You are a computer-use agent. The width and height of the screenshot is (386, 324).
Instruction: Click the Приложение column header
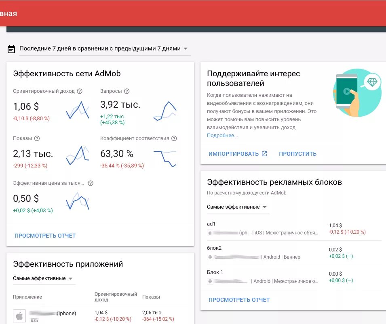27,297
